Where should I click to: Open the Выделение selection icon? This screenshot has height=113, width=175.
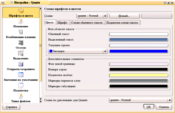tap(21, 53)
